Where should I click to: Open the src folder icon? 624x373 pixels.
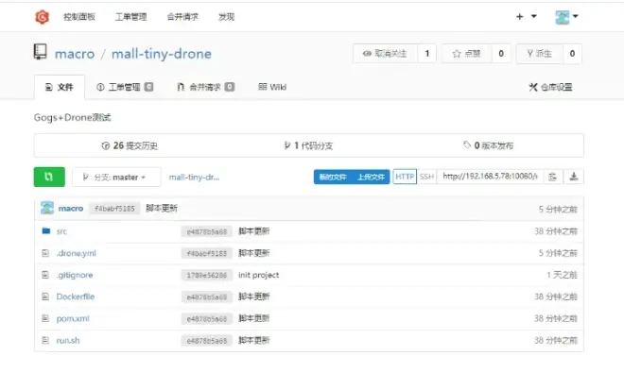(x=46, y=231)
